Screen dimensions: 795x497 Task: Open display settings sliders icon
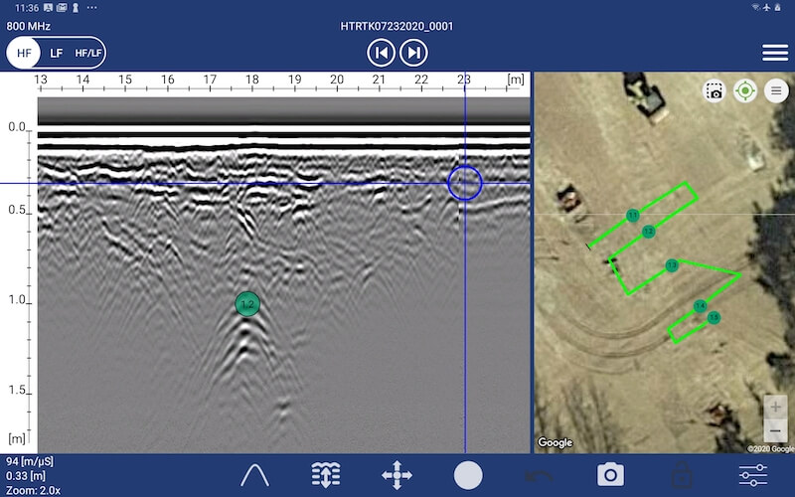(753, 475)
